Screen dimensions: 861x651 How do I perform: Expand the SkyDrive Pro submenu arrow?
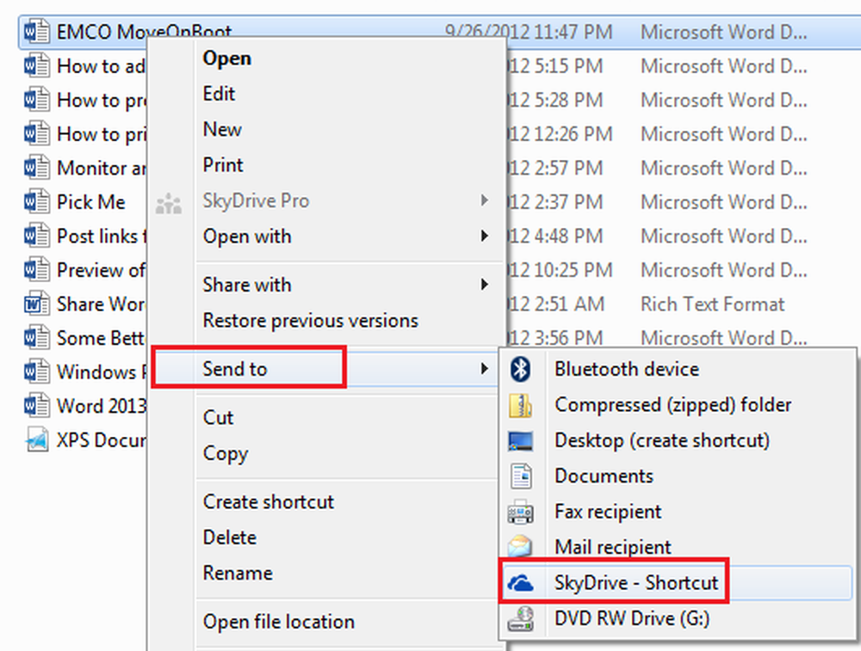(x=484, y=200)
